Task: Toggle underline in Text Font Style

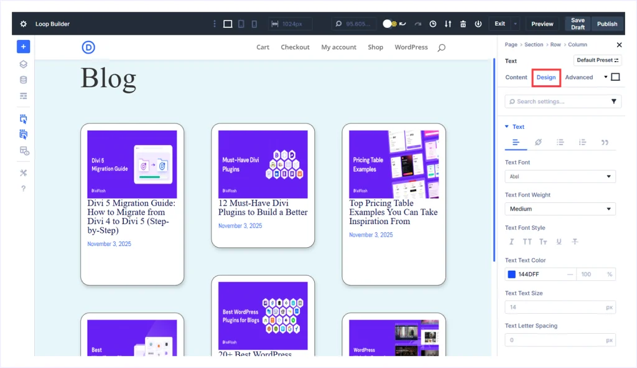Action: (559, 242)
